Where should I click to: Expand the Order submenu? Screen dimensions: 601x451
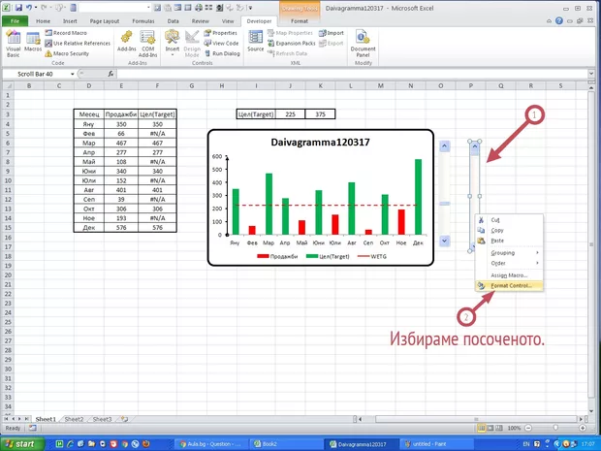(509, 263)
